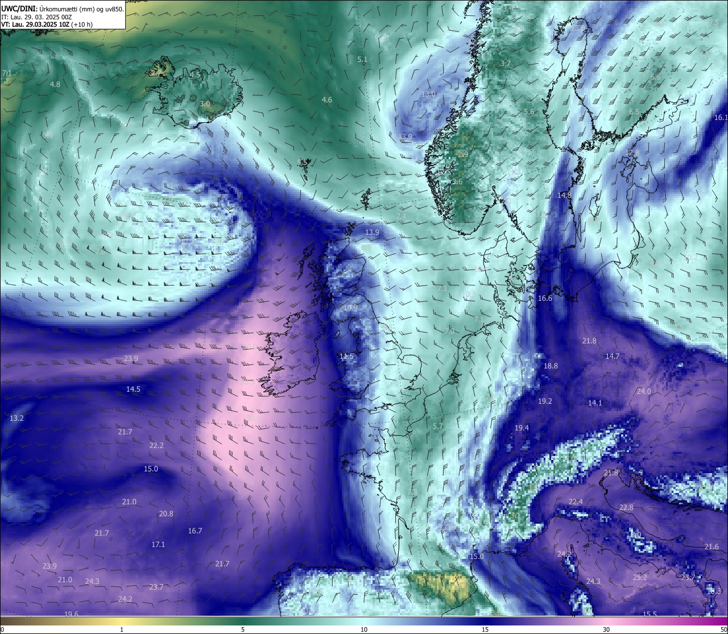728x634 pixels.
Task: Click the 10 tick label on color scale
Action: (x=364, y=629)
